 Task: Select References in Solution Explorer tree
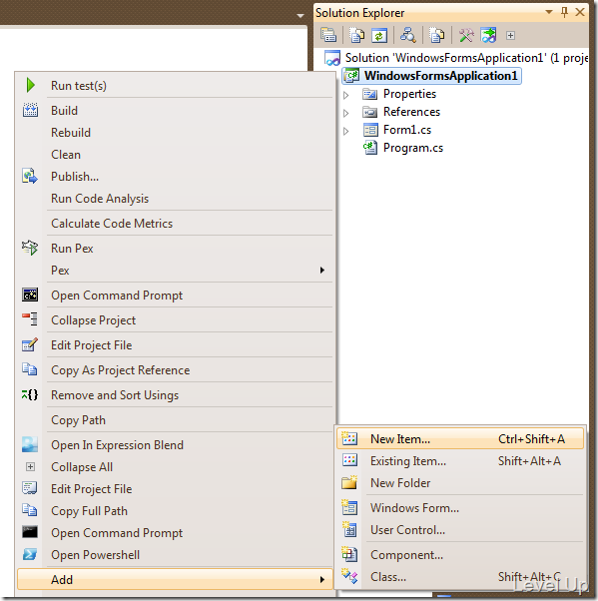click(x=411, y=112)
